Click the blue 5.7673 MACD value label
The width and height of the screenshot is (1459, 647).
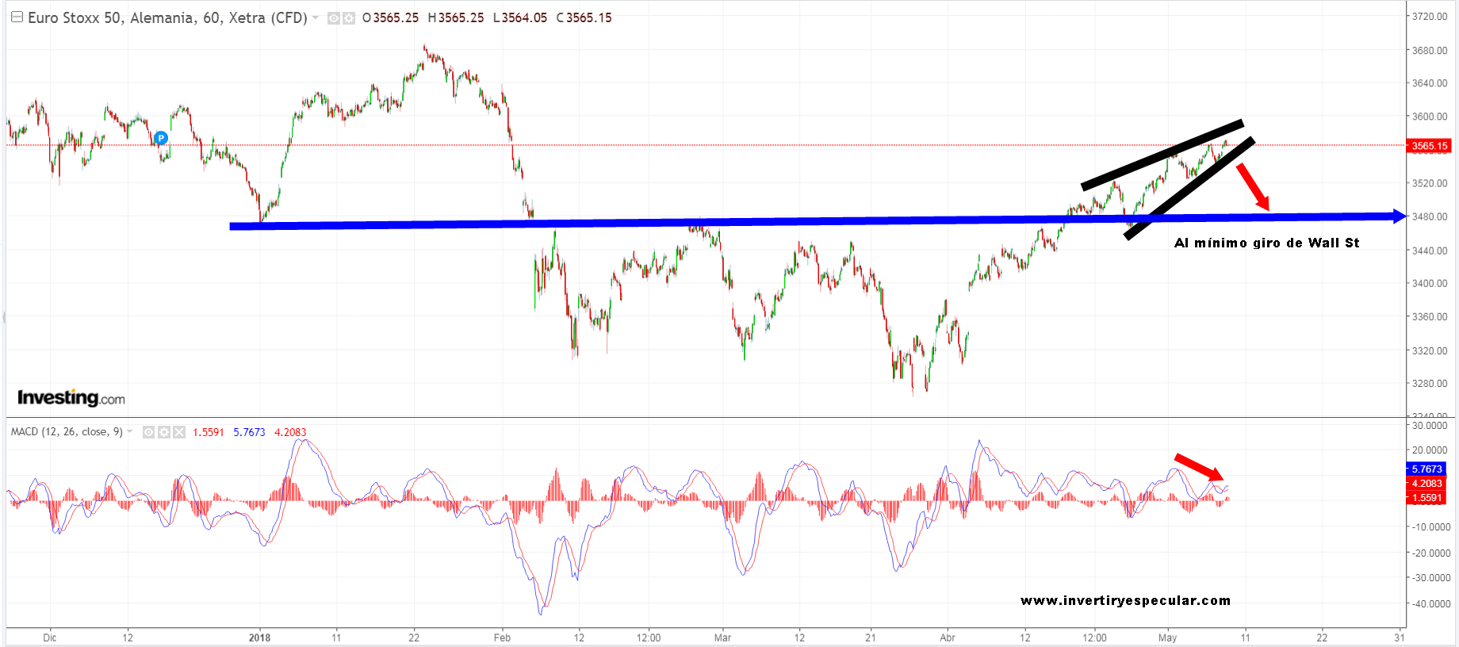[1426, 469]
